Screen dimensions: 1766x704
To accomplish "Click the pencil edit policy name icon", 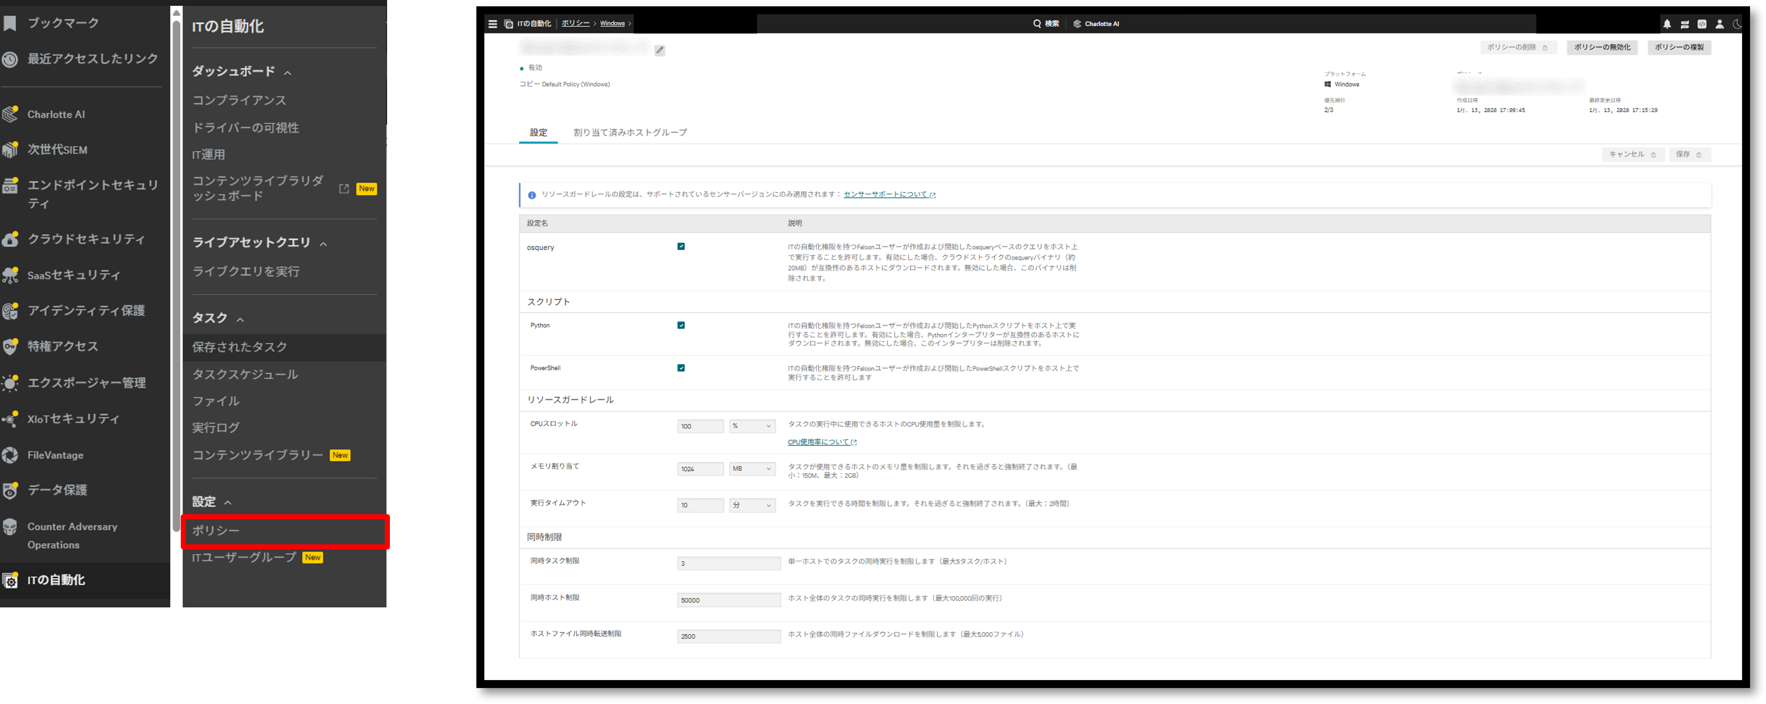I will click(x=659, y=50).
